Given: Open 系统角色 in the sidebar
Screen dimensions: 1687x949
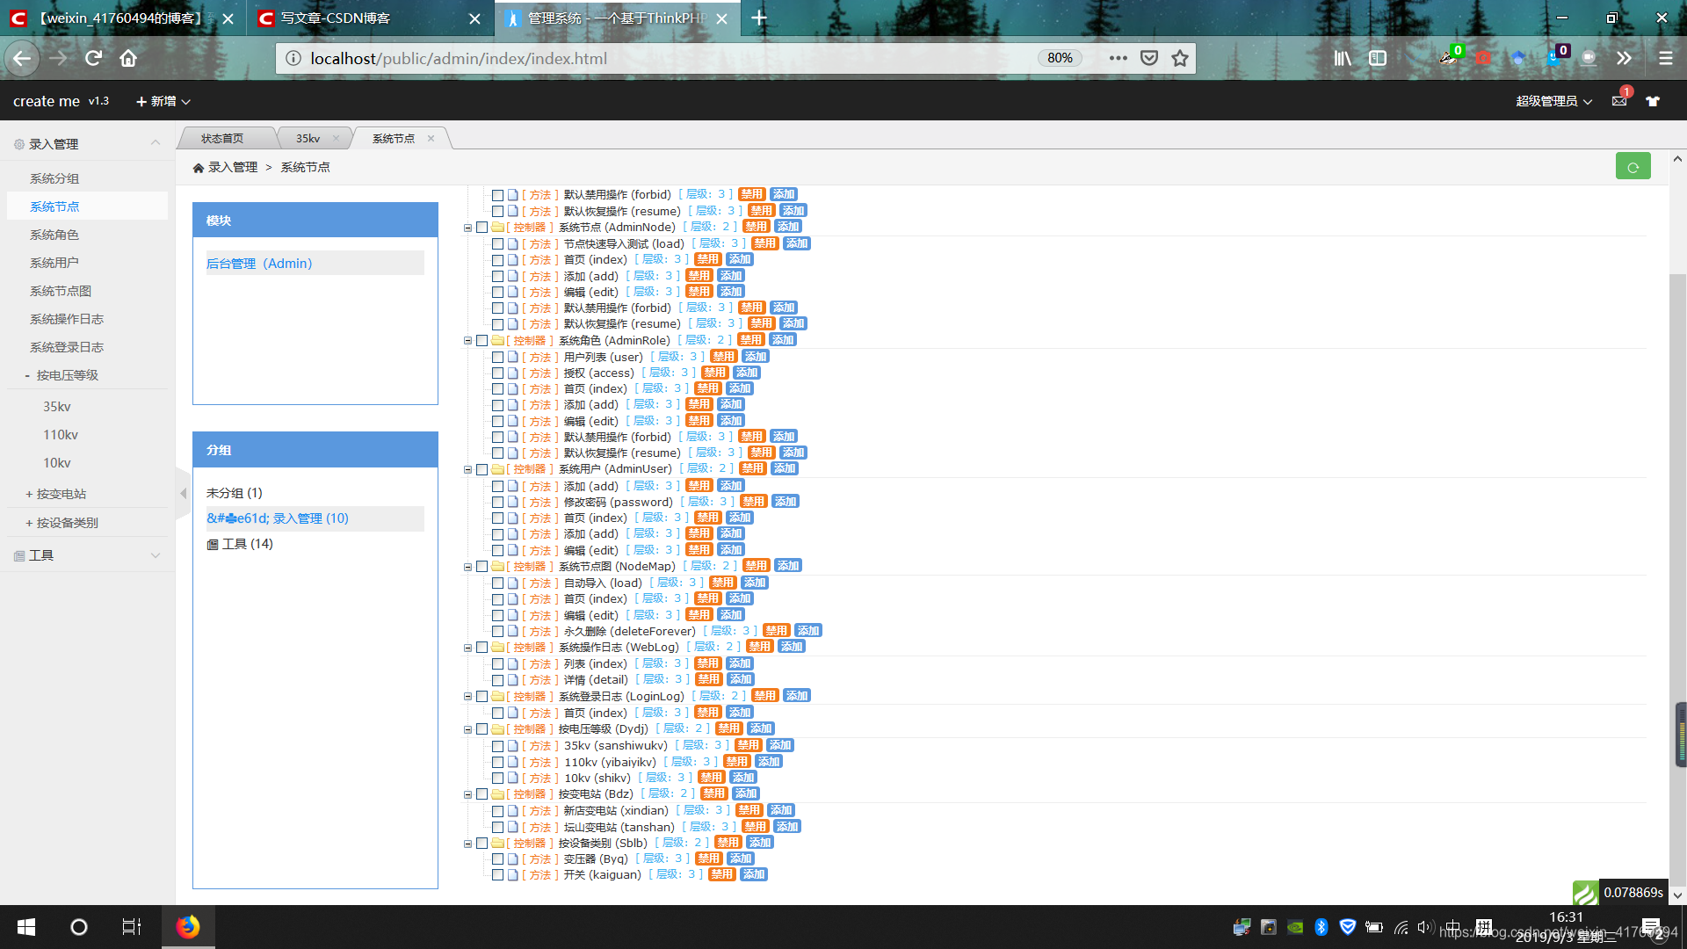Looking at the screenshot, I should coord(54,235).
